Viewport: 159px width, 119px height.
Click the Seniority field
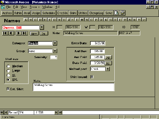click(54, 57)
